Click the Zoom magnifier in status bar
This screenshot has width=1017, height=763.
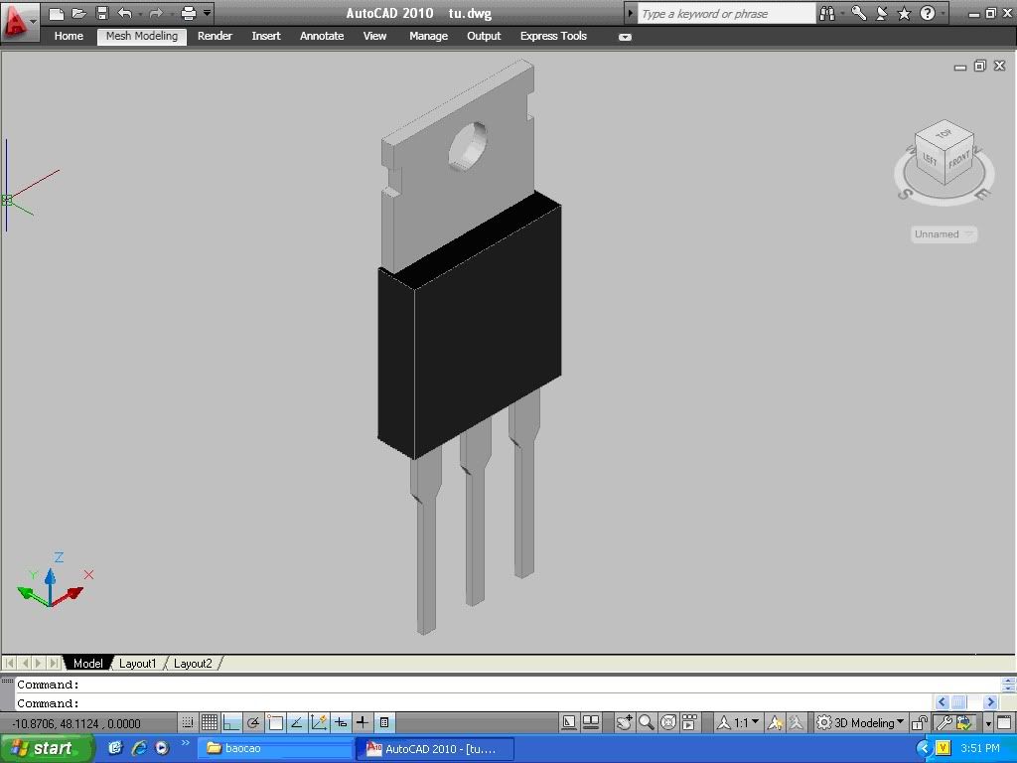(x=647, y=723)
